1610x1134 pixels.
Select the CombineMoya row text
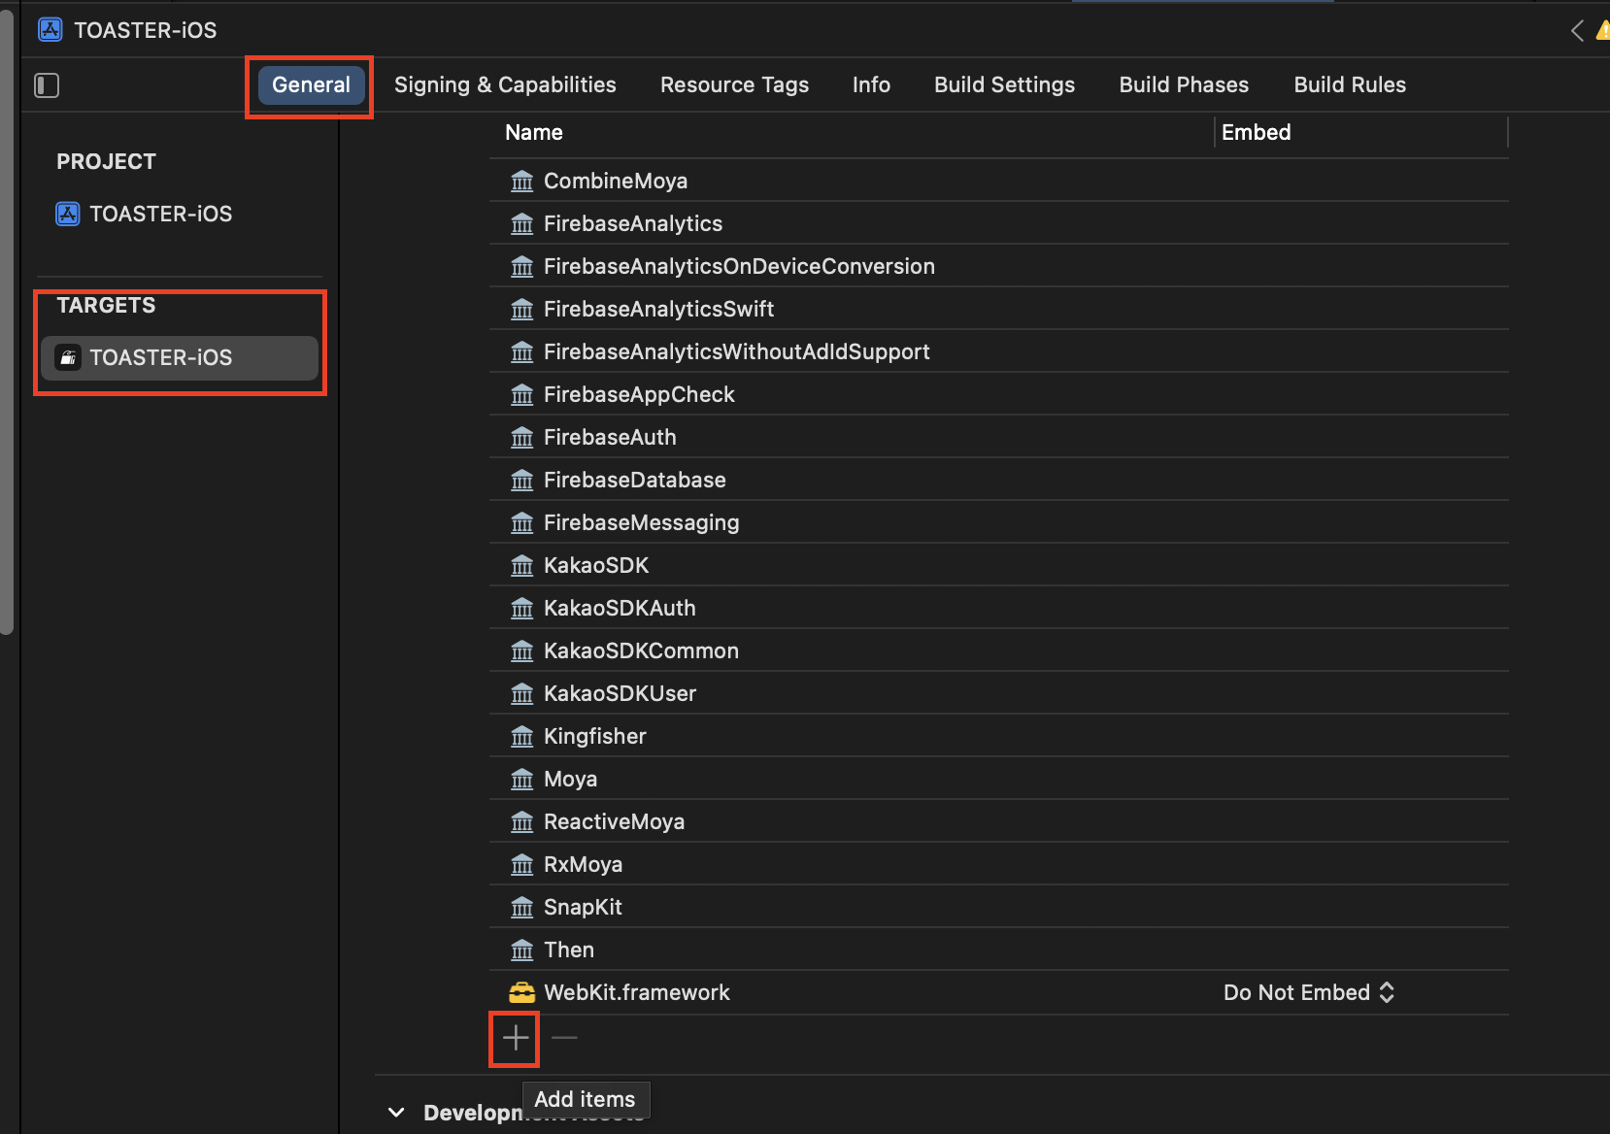(616, 181)
